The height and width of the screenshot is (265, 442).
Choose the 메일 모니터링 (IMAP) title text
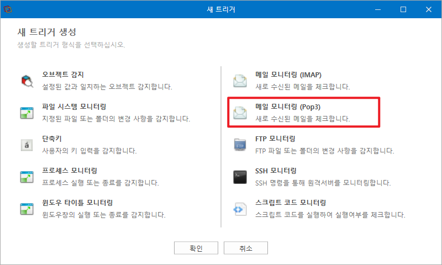point(288,75)
